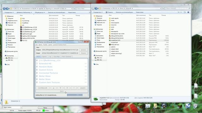Move selected mod up with arrow button
The height and width of the screenshot is (113, 202).
(54, 88)
